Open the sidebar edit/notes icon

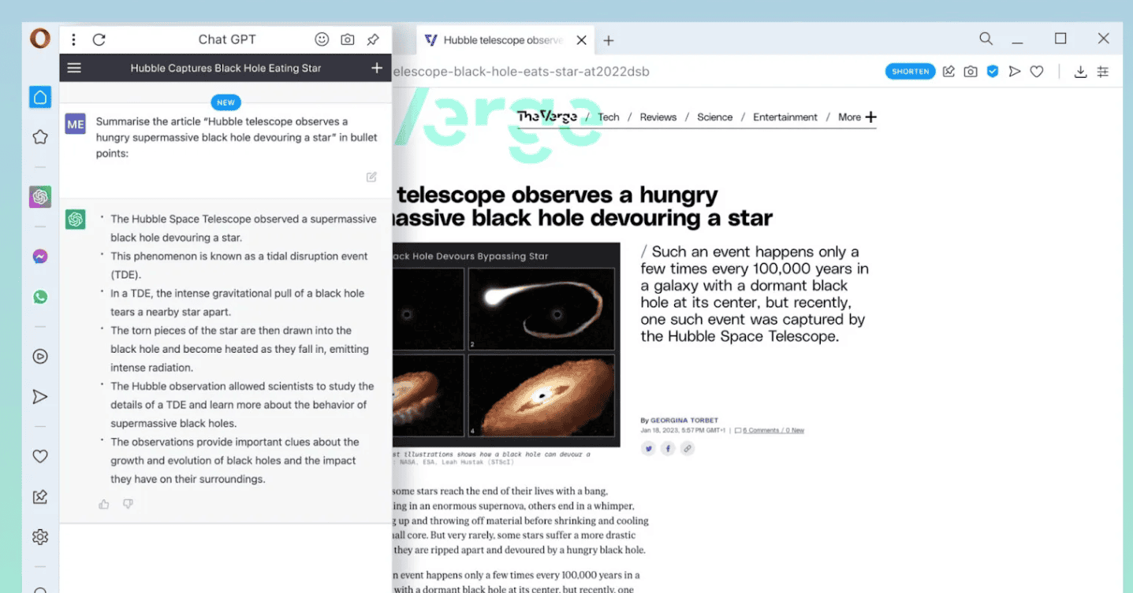pyautogui.click(x=40, y=497)
